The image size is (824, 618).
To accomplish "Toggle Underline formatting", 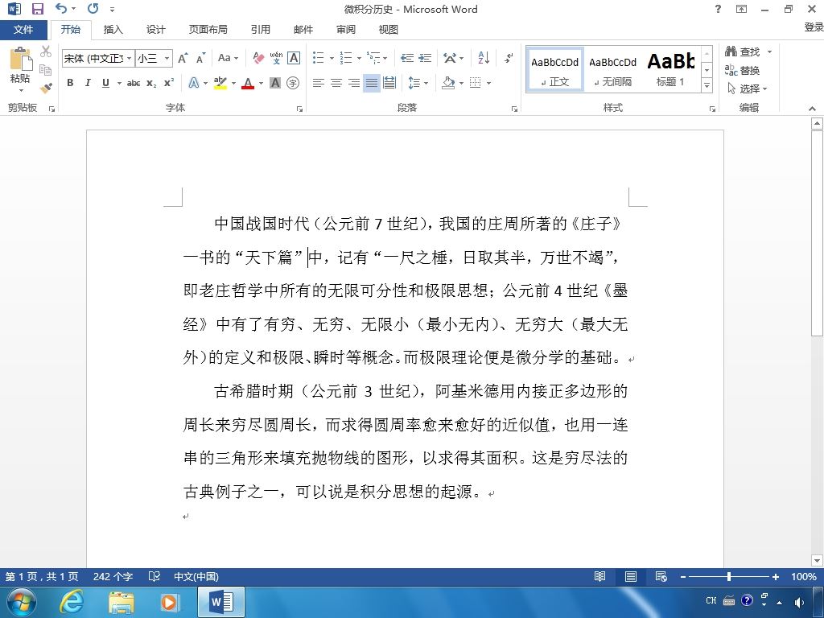I will [x=105, y=83].
